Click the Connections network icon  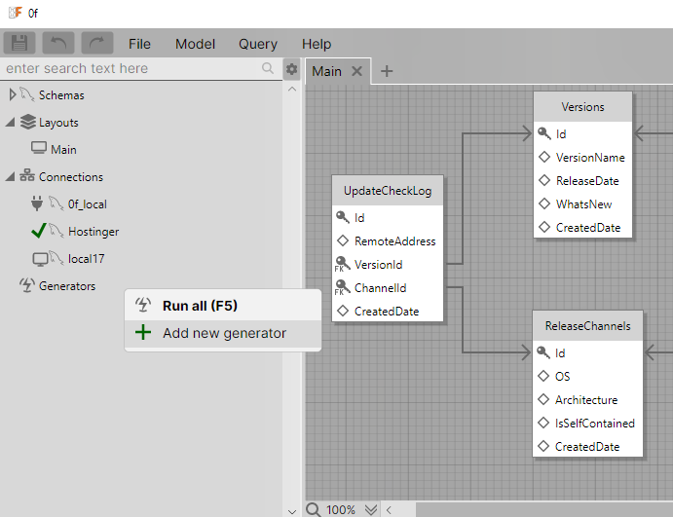coord(27,175)
